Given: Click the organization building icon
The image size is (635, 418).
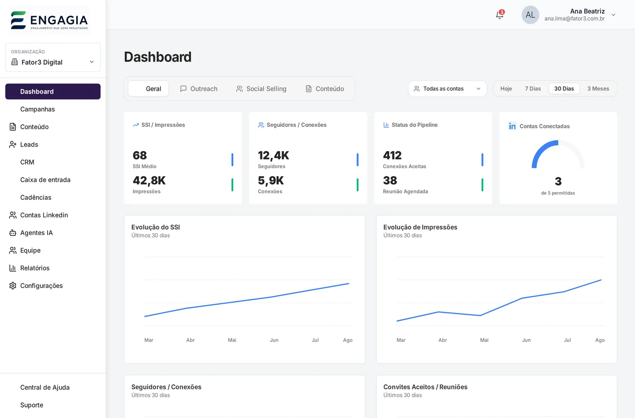Looking at the screenshot, I should click(x=15, y=62).
